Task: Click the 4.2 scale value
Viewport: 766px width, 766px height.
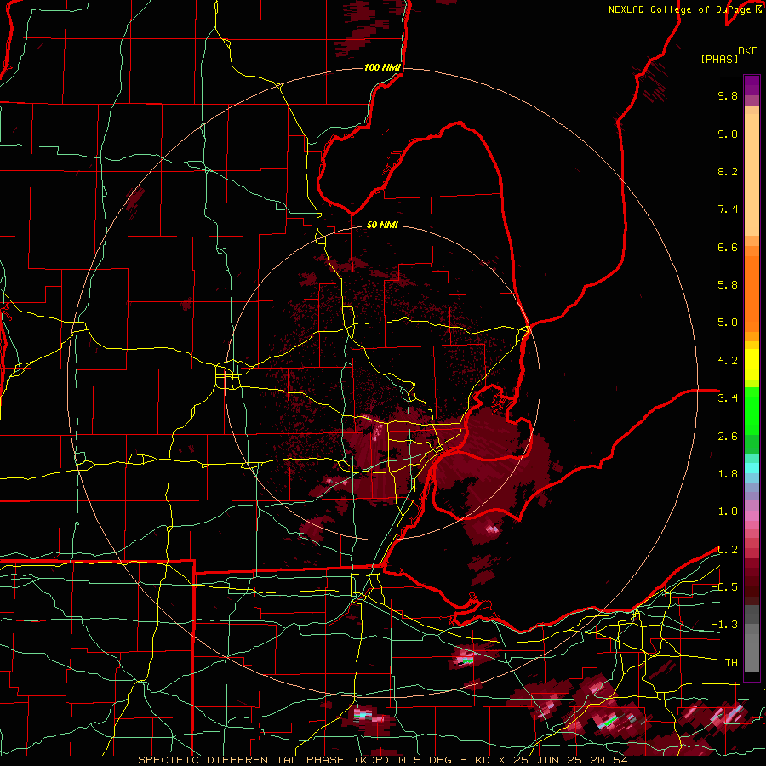Action: point(728,361)
